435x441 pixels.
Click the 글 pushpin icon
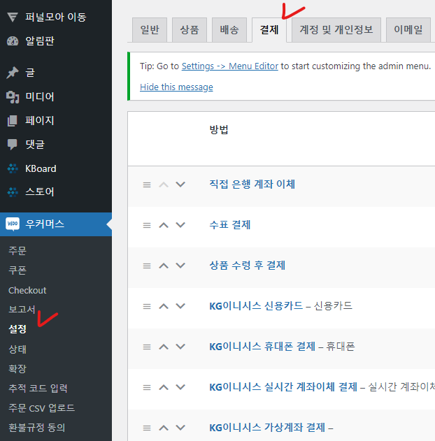pyautogui.click(x=13, y=73)
